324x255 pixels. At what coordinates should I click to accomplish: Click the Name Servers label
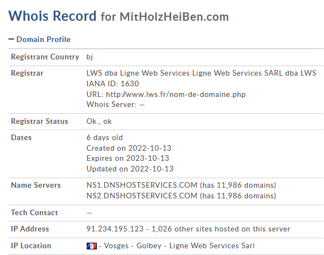[x=36, y=186]
